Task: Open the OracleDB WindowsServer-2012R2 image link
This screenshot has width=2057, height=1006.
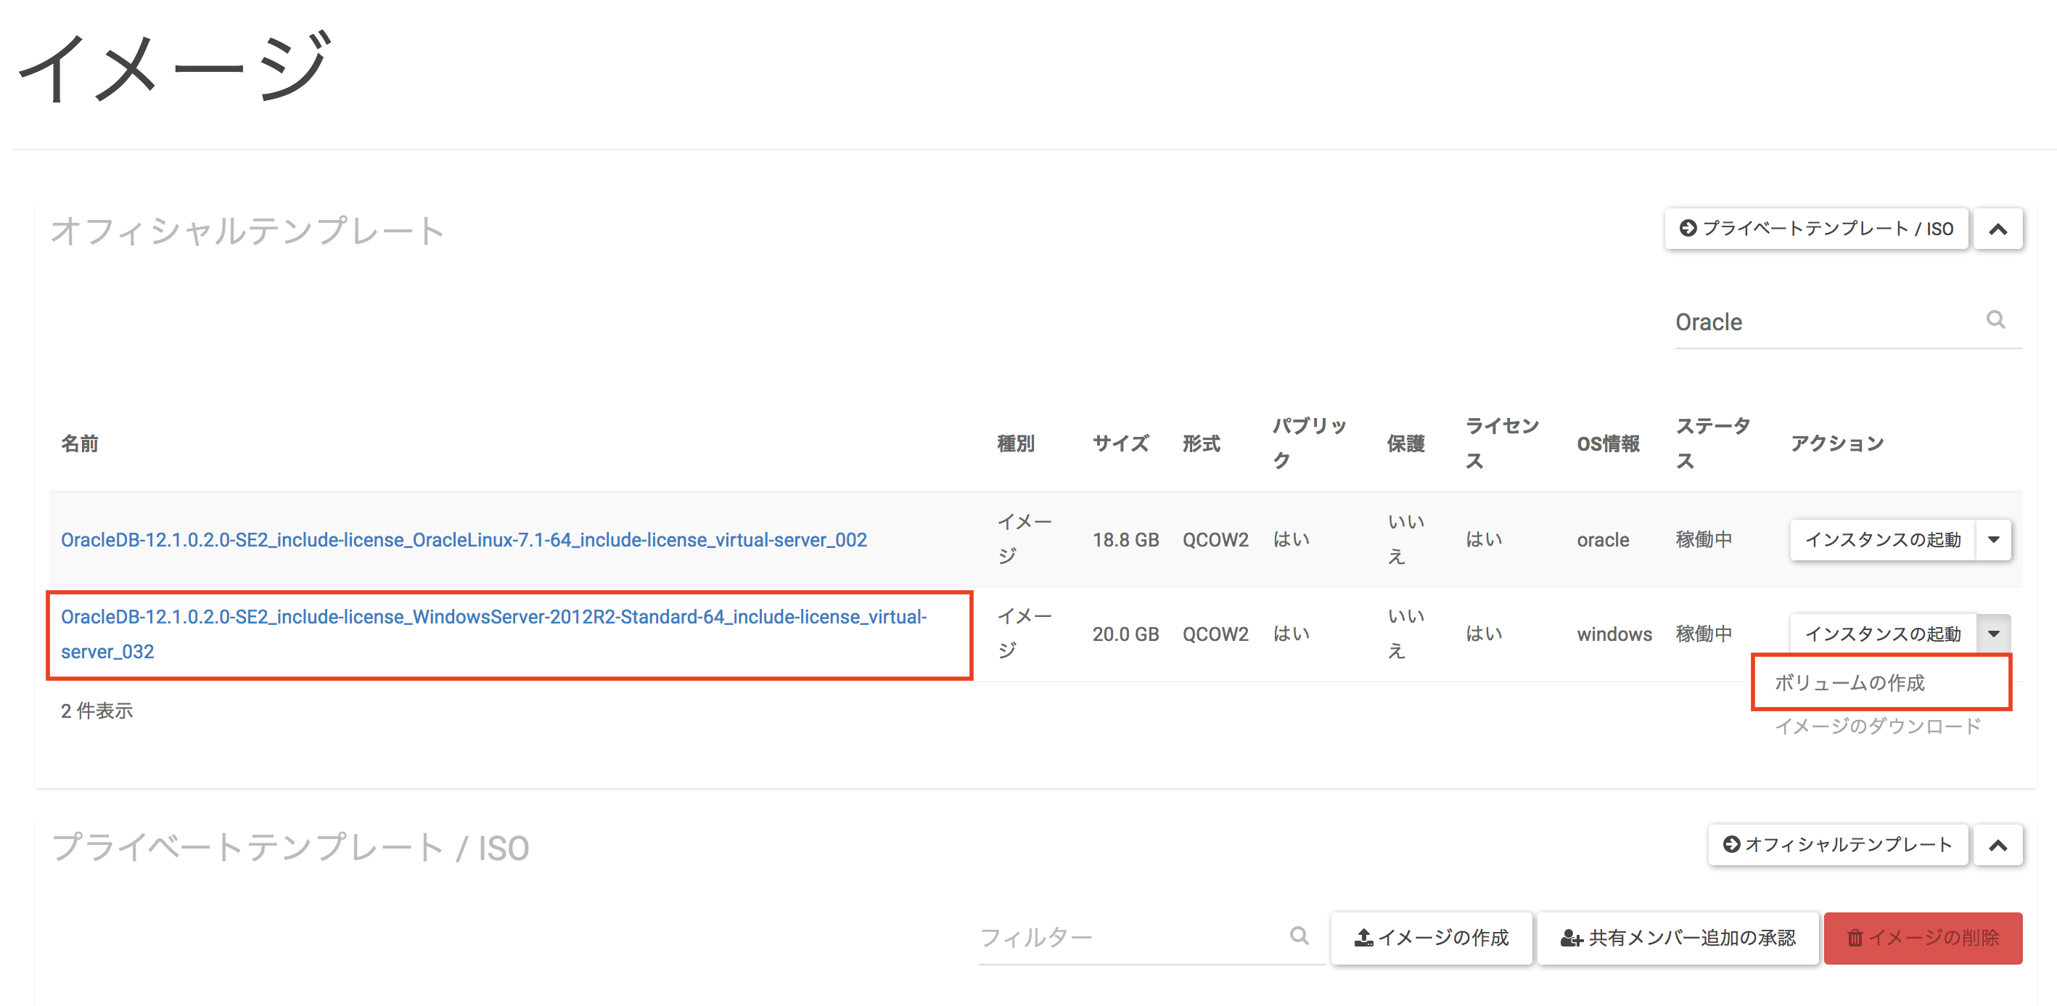Action: click(x=493, y=617)
